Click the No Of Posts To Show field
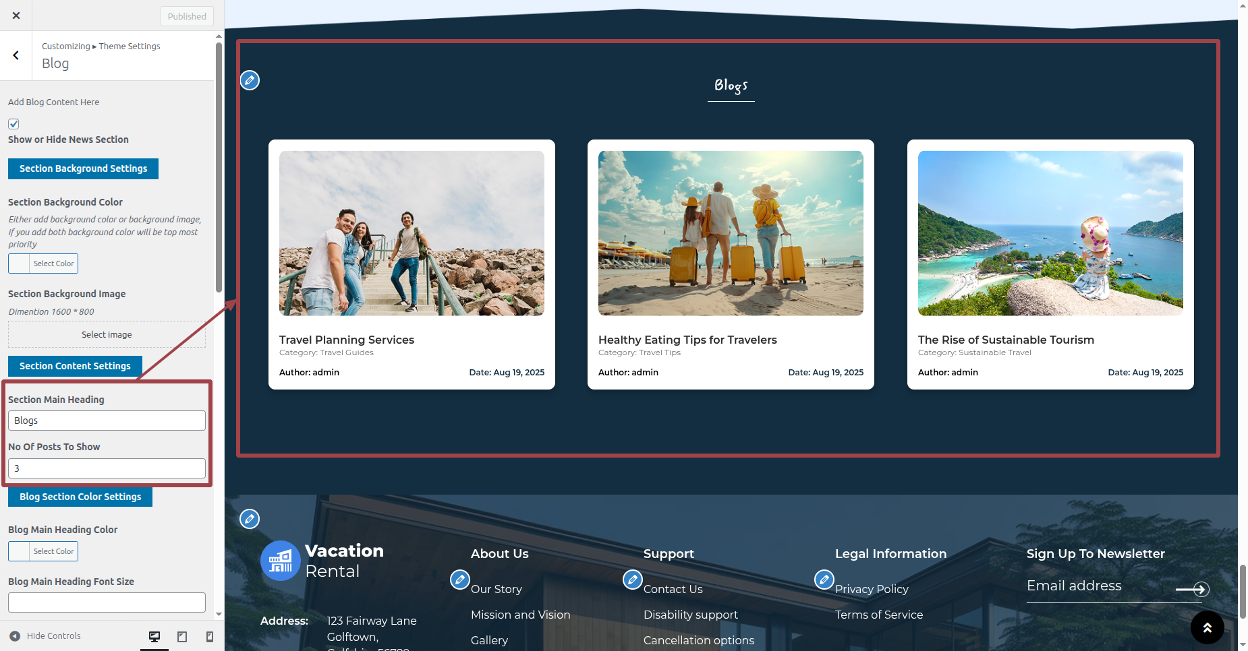The width and height of the screenshot is (1248, 651). tap(107, 468)
